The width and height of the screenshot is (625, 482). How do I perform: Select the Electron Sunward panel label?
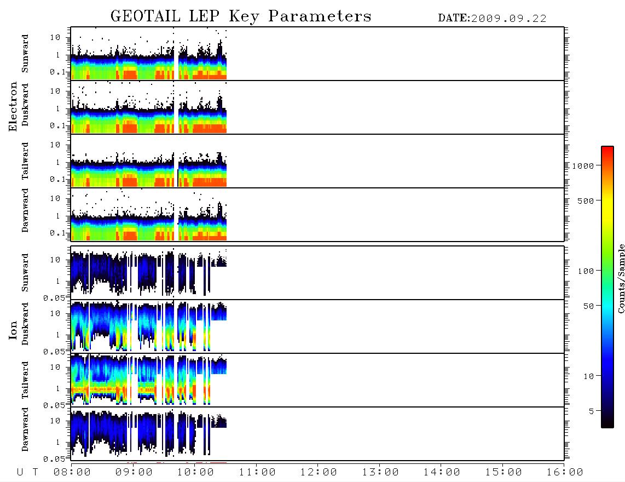pos(25,54)
